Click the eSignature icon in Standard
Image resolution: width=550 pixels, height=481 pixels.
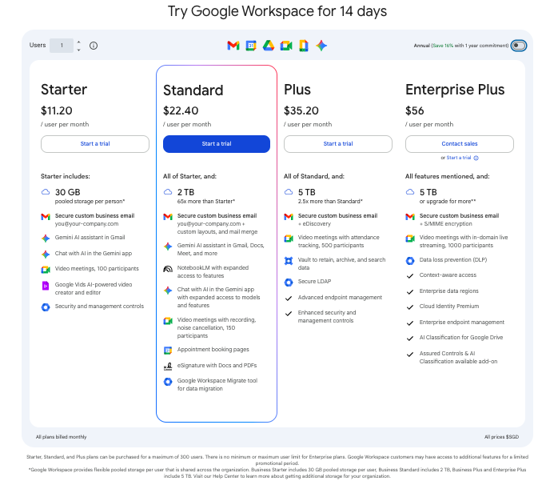pyautogui.click(x=168, y=367)
